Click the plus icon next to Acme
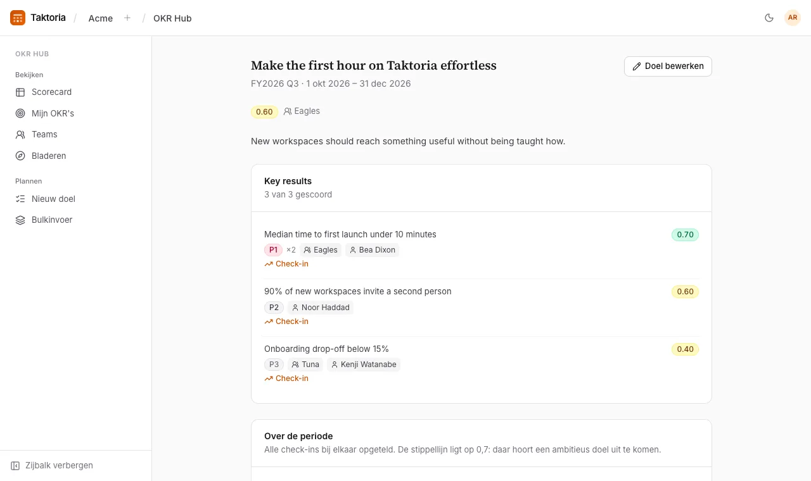Screen dimensions: 811x481 tap(127, 18)
